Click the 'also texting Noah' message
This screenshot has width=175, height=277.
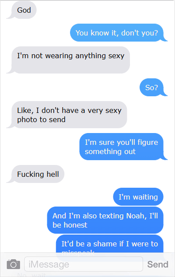(105, 220)
